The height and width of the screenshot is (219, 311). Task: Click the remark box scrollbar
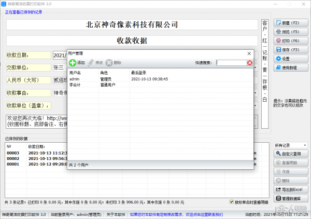tap(256, 121)
